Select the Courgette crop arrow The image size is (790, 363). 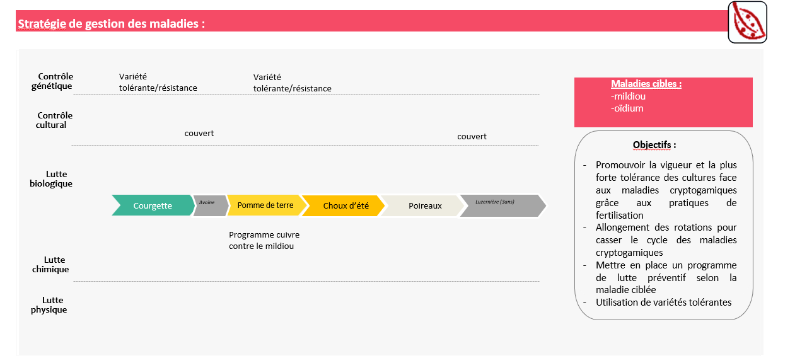click(x=153, y=205)
